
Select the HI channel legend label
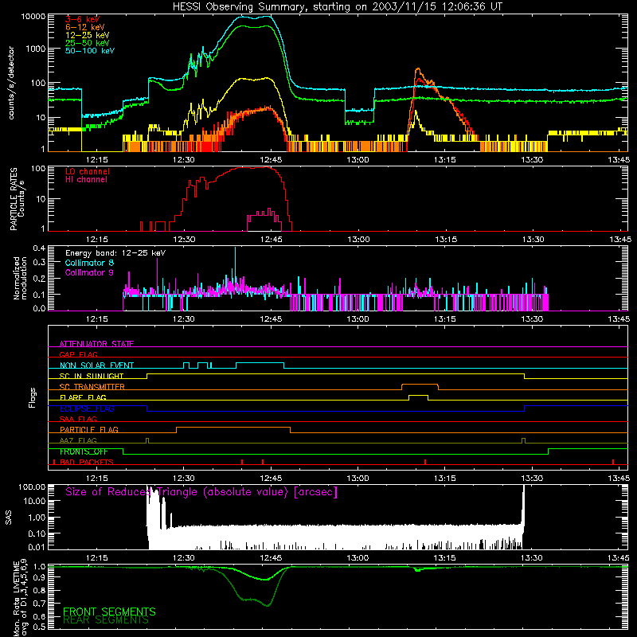point(87,180)
